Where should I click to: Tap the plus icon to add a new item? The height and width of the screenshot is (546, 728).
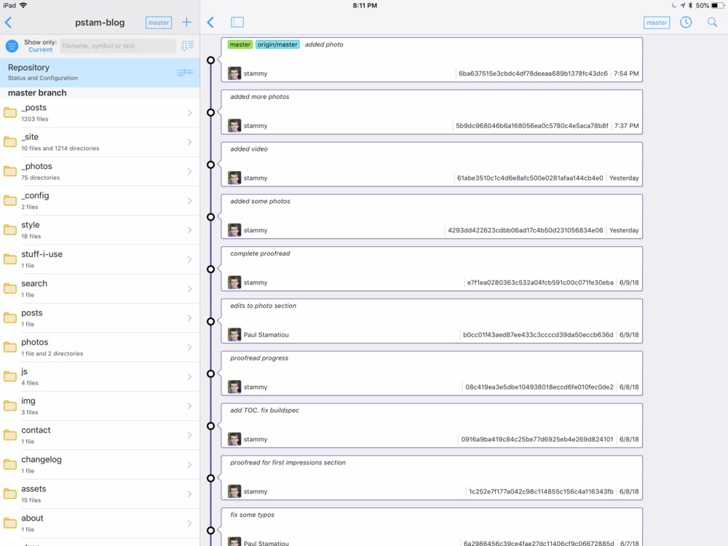[x=186, y=23]
